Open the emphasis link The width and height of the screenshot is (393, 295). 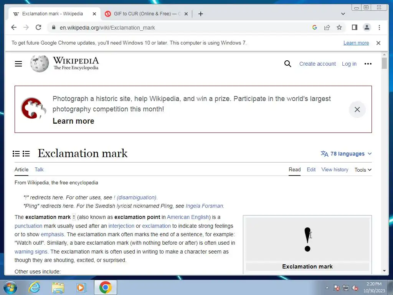point(52,234)
